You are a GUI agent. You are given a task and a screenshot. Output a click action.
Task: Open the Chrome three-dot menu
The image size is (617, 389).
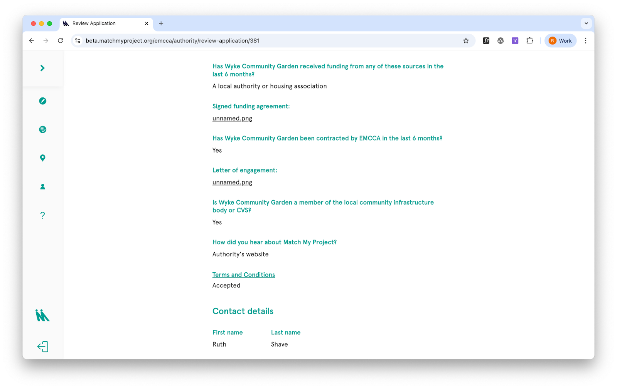point(585,41)
